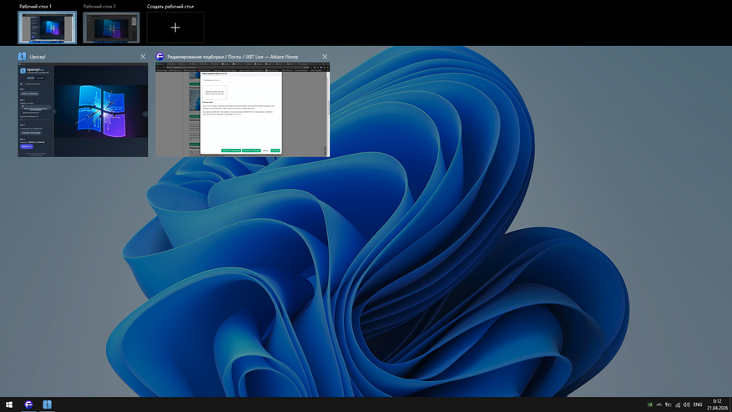Open the Upscayl window preview
This screenshot has width=732, height=412.
(83, 109)
